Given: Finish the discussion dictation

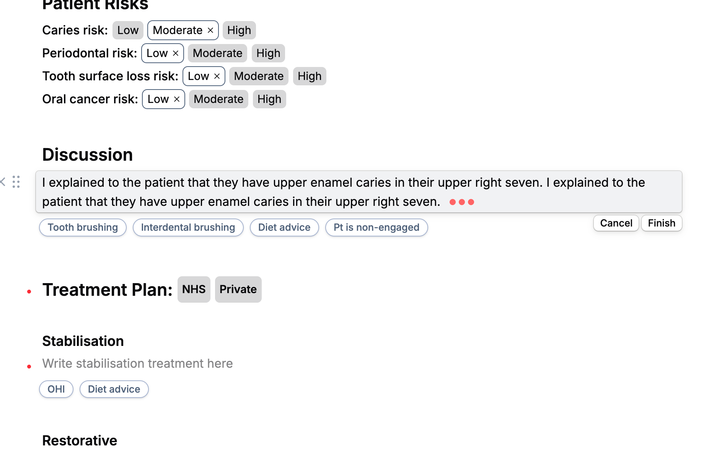Looking at the screenshot, I should click(x=662, y=223).
